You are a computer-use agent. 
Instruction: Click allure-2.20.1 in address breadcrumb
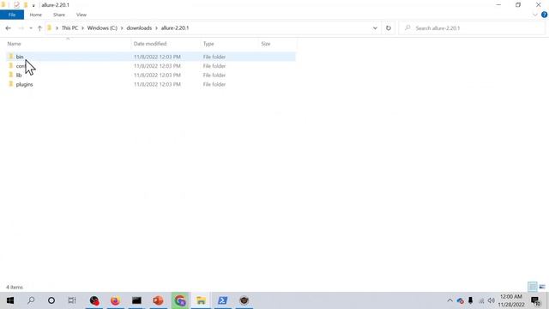coord(175,28)
